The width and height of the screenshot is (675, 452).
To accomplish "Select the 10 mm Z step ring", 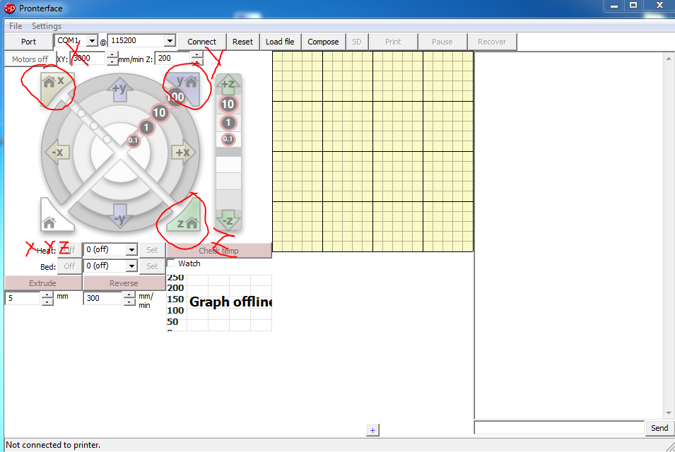I will [x=228, y=105].
